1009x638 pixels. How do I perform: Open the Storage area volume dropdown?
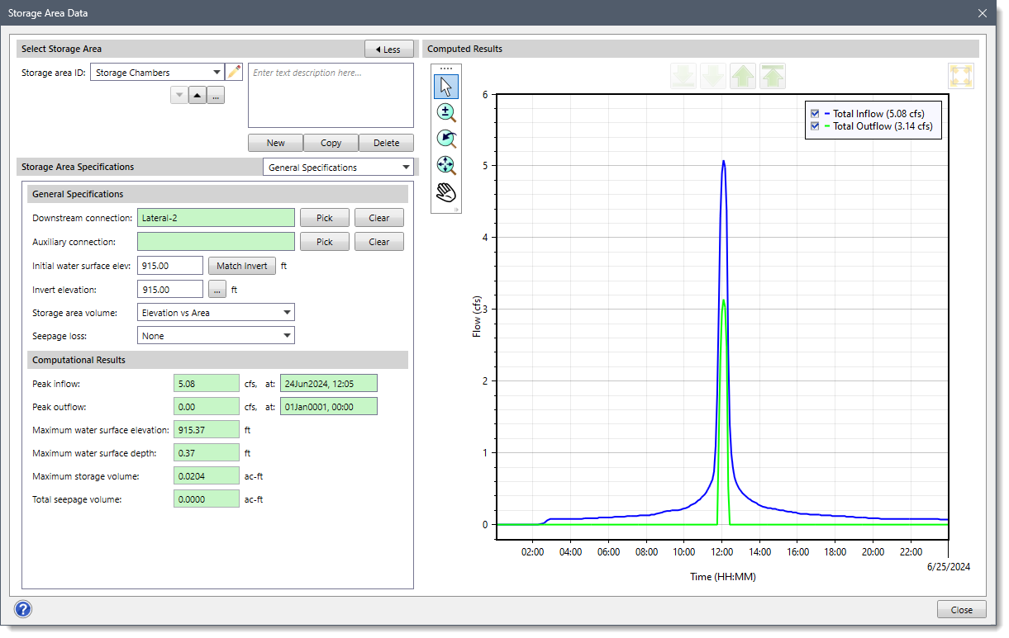pyautogui.click(x=216, y=313)
